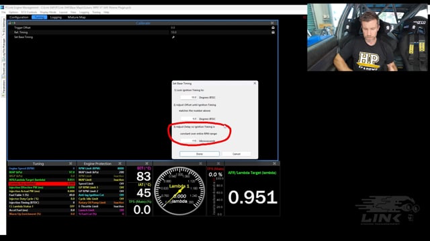The image size is (430, 241).
Task: Close the Engine Protection panel
Action: tap(120, 163)
